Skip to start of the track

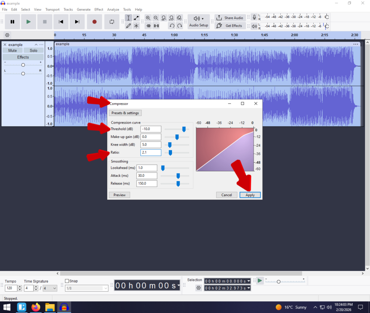61,22
